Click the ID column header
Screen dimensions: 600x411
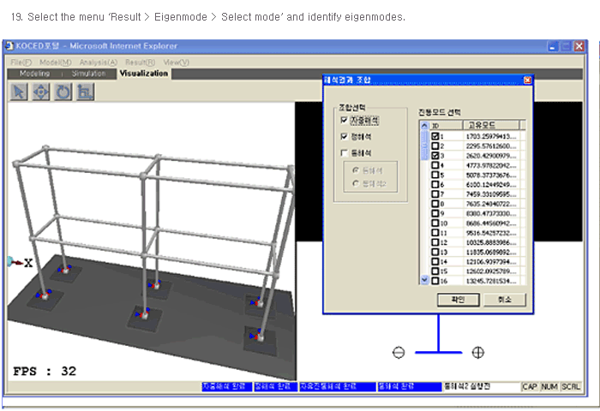point(435,125)
